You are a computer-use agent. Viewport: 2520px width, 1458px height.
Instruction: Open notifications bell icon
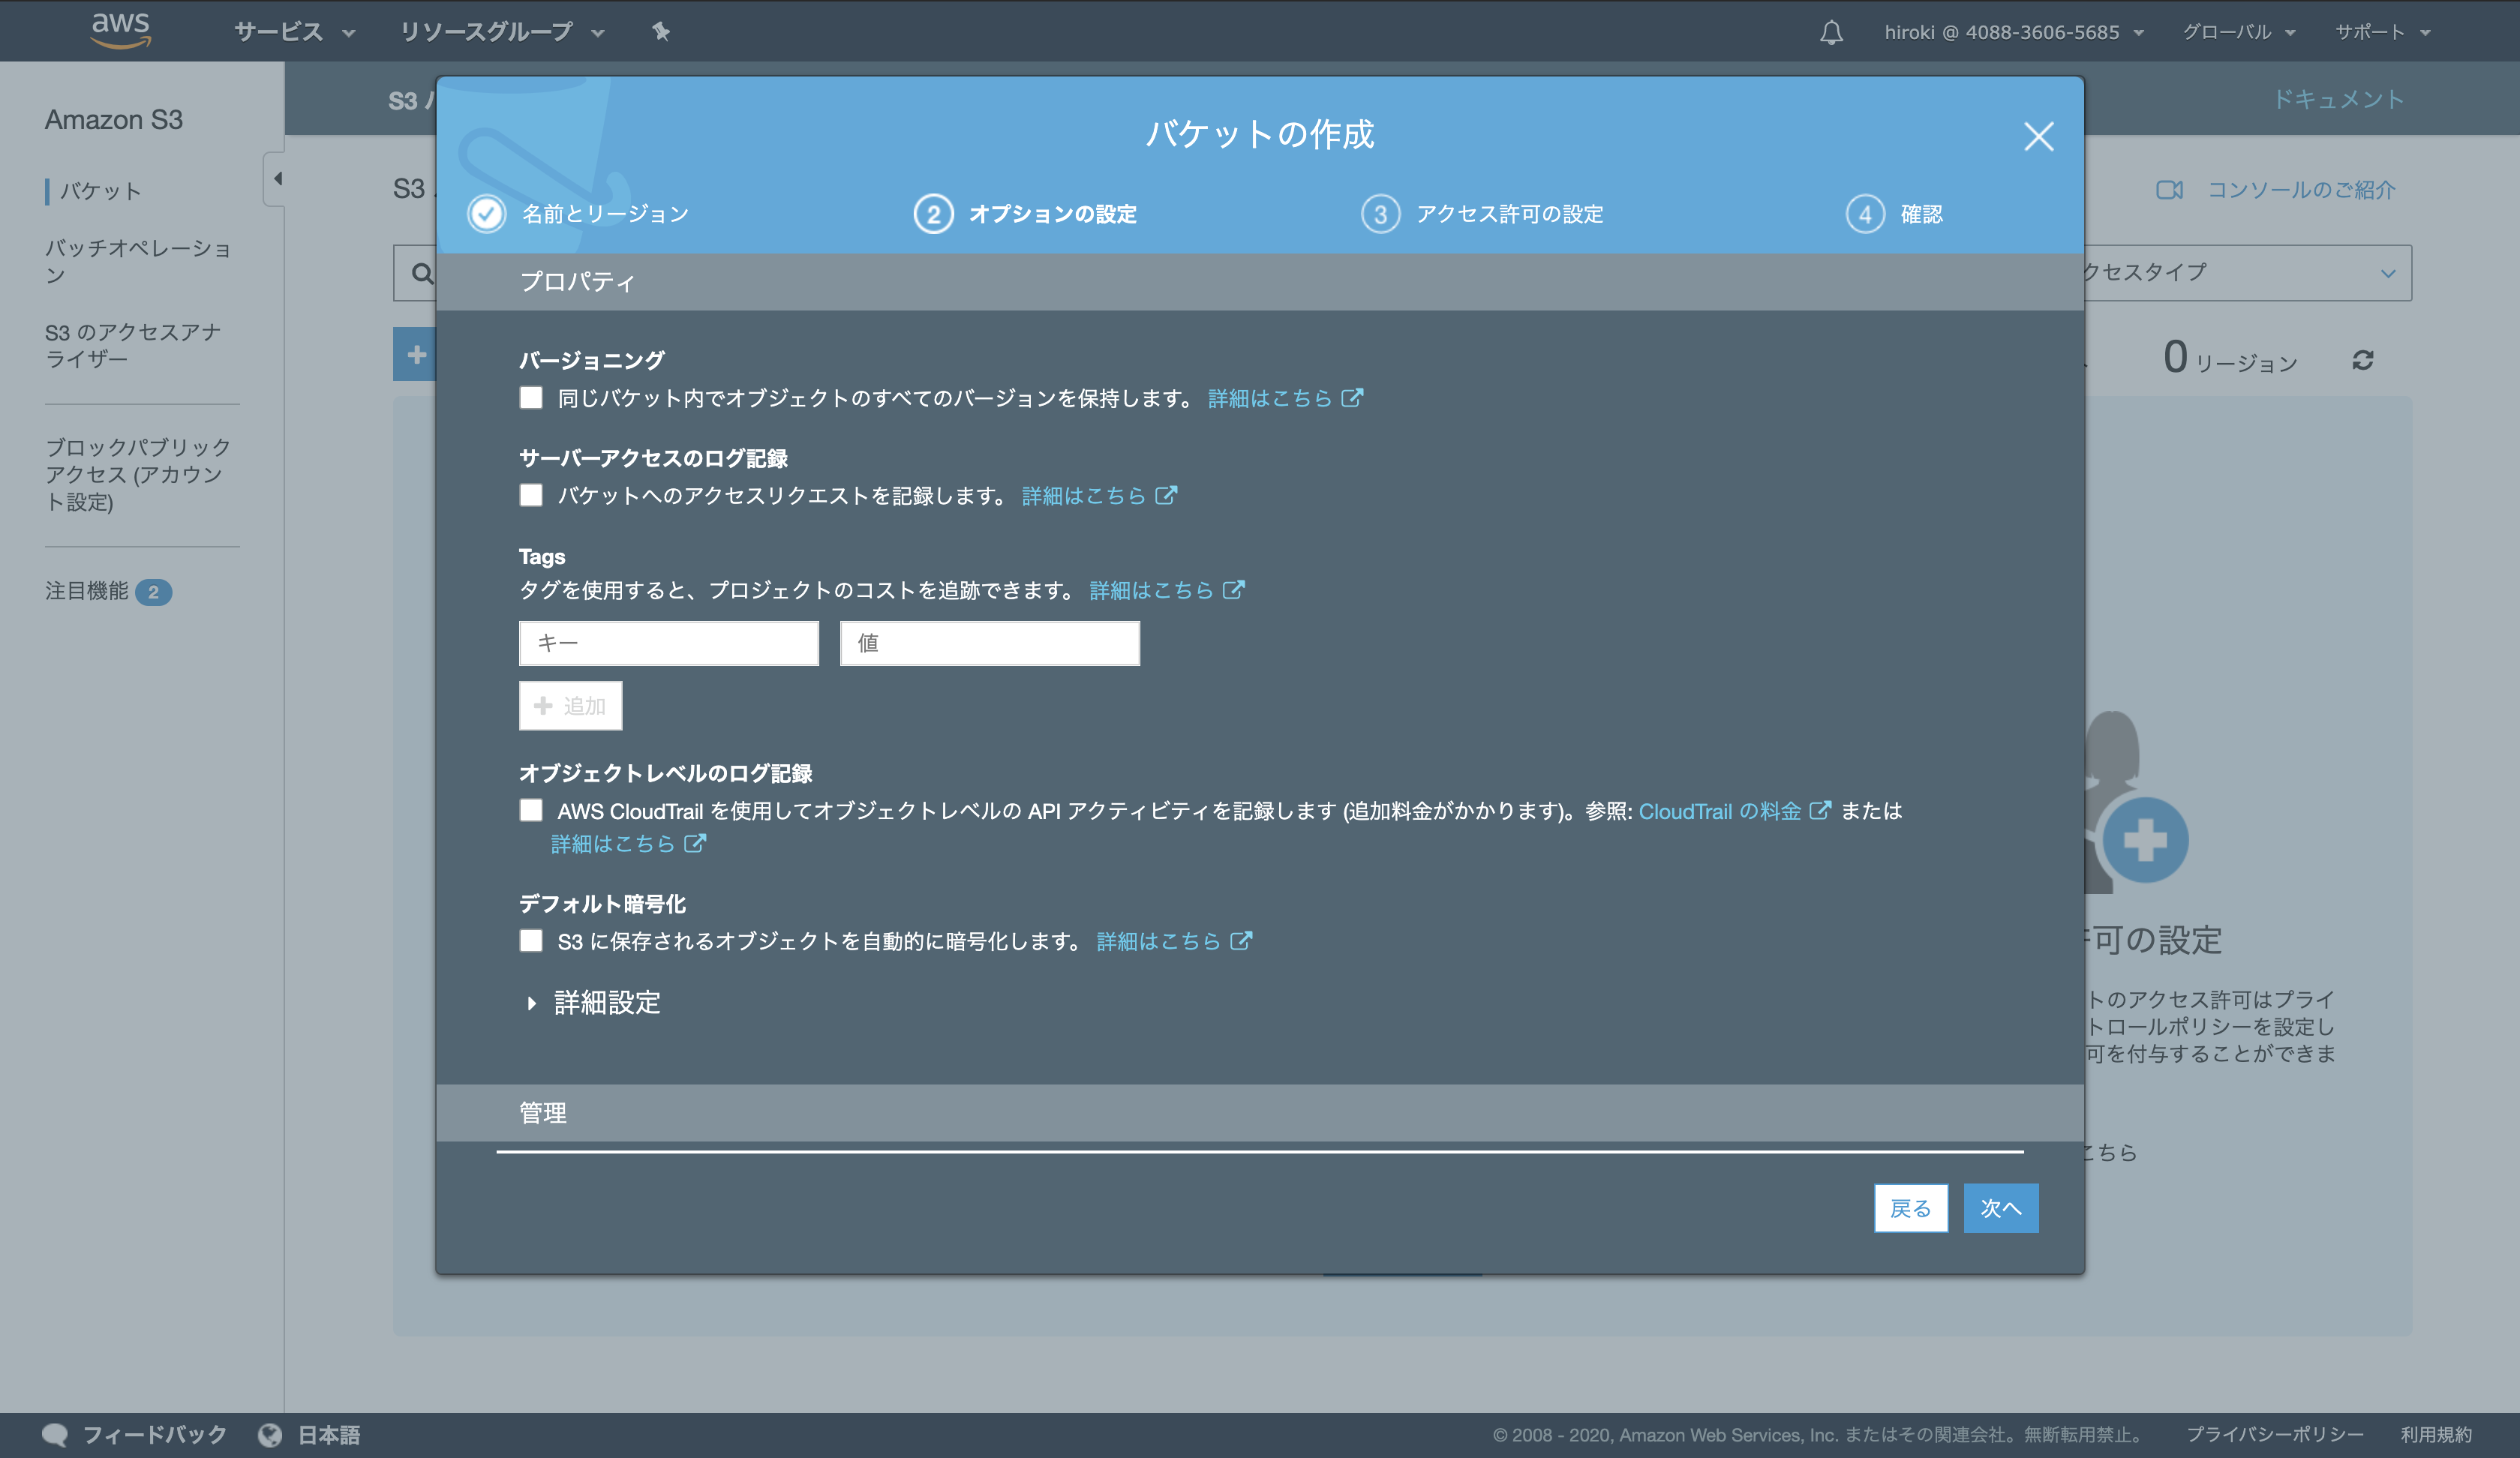(1831, 32)
